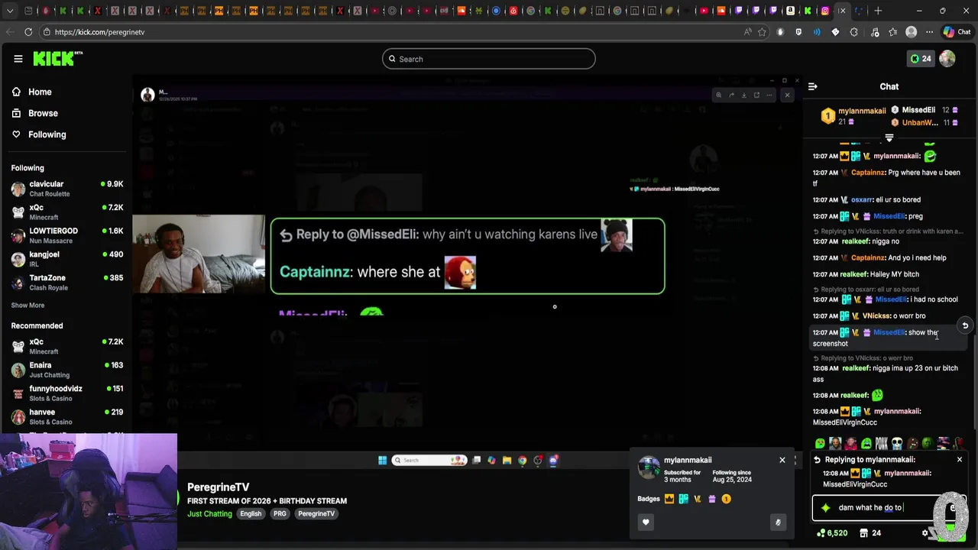Viewport: 978px width, 550px height.
Task: Focus the Kick search box
Action: click(x=489, y=59)
